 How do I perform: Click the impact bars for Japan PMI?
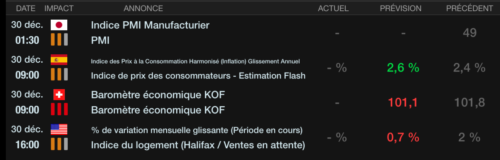tap(59, 40)
